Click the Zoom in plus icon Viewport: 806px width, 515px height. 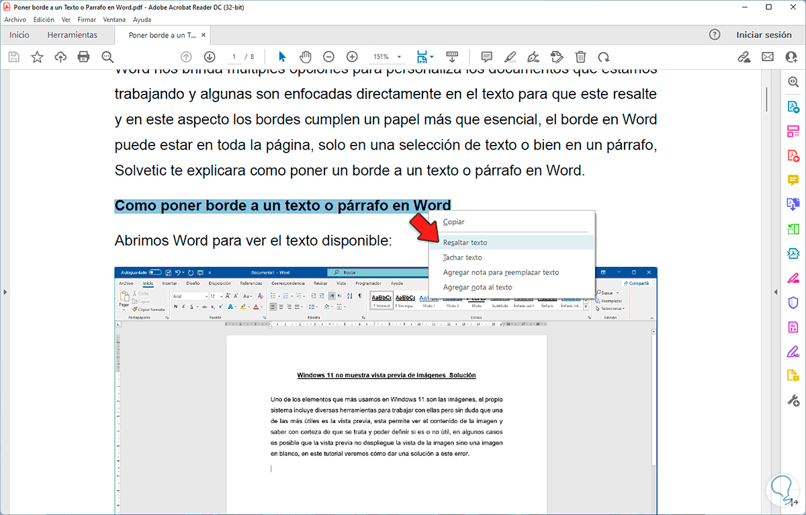[x=352, y=57]
